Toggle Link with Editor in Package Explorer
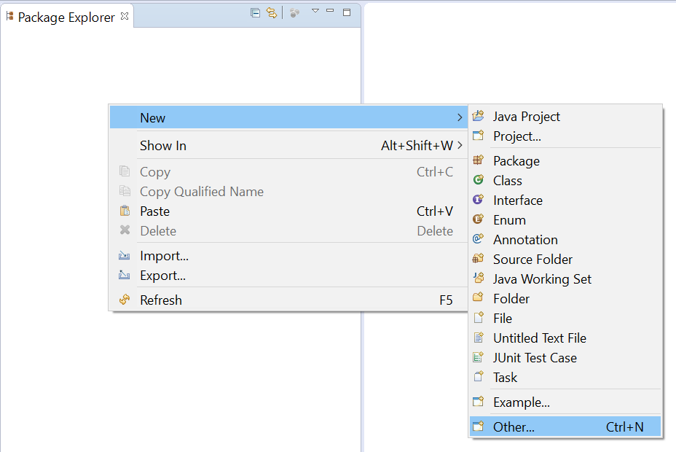676x452 pixels. (272, 12)
